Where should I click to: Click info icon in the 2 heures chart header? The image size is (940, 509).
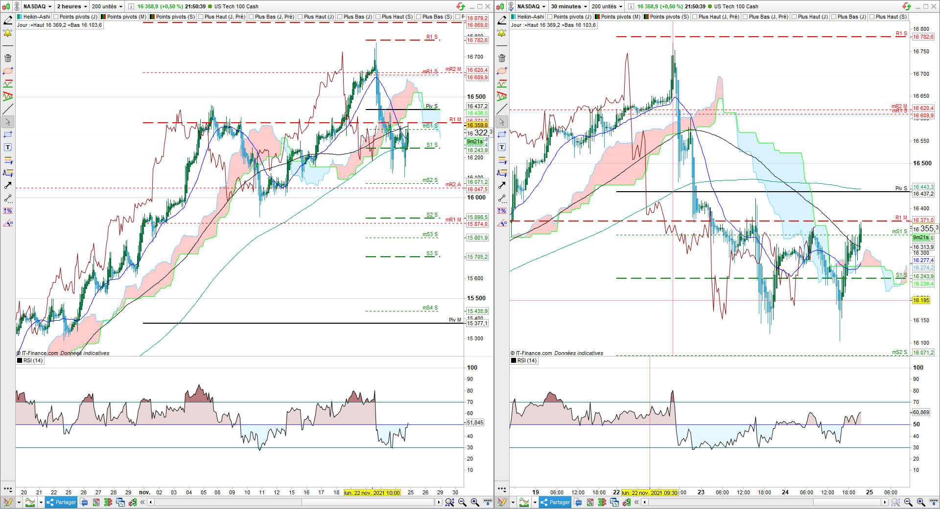coord(131,6)
